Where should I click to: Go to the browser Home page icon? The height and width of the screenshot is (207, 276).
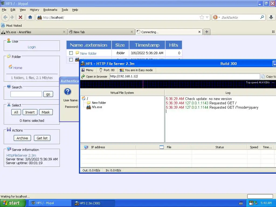(x=30, y=17)
